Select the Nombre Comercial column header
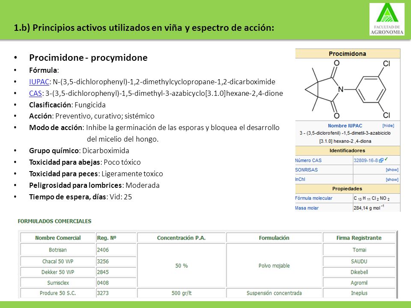The width and height of the screenshot is (411, 308). pos(58,238)
